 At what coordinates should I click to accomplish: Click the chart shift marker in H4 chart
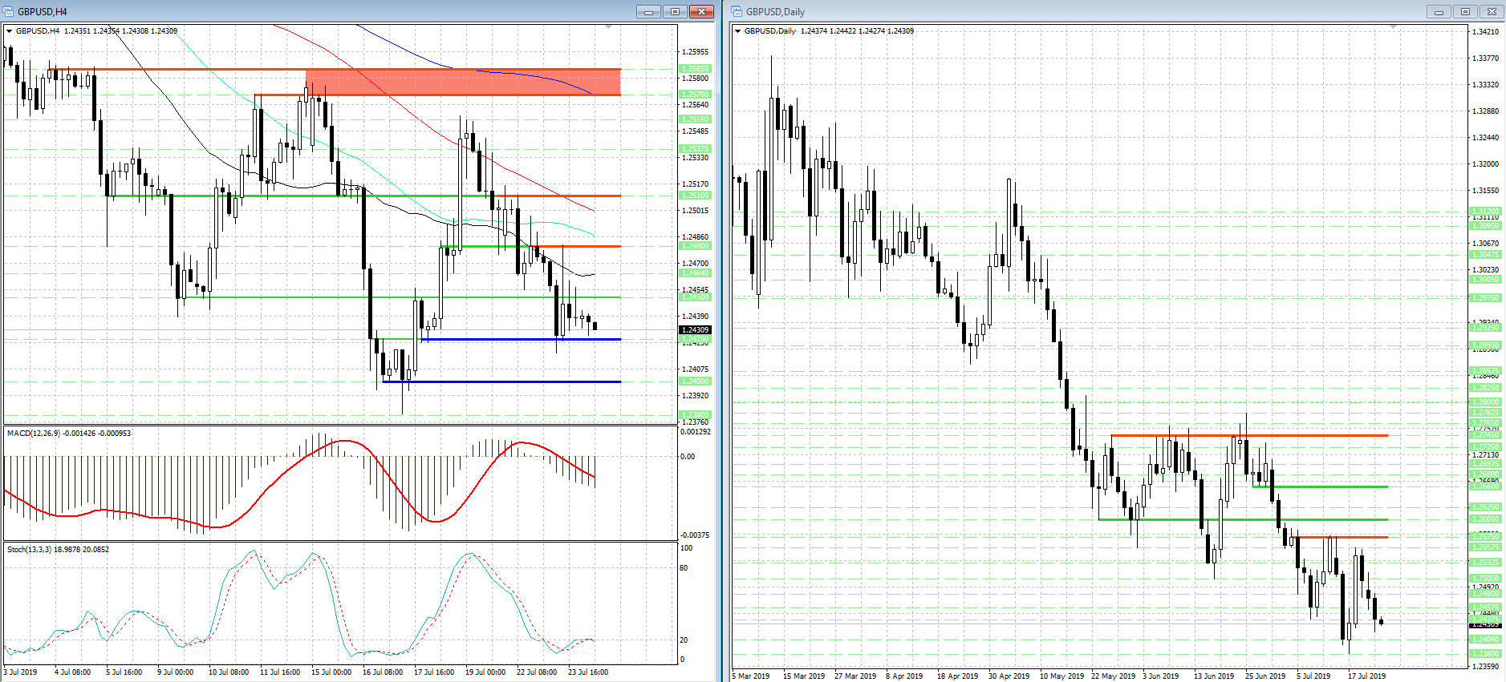pos(609,27)
